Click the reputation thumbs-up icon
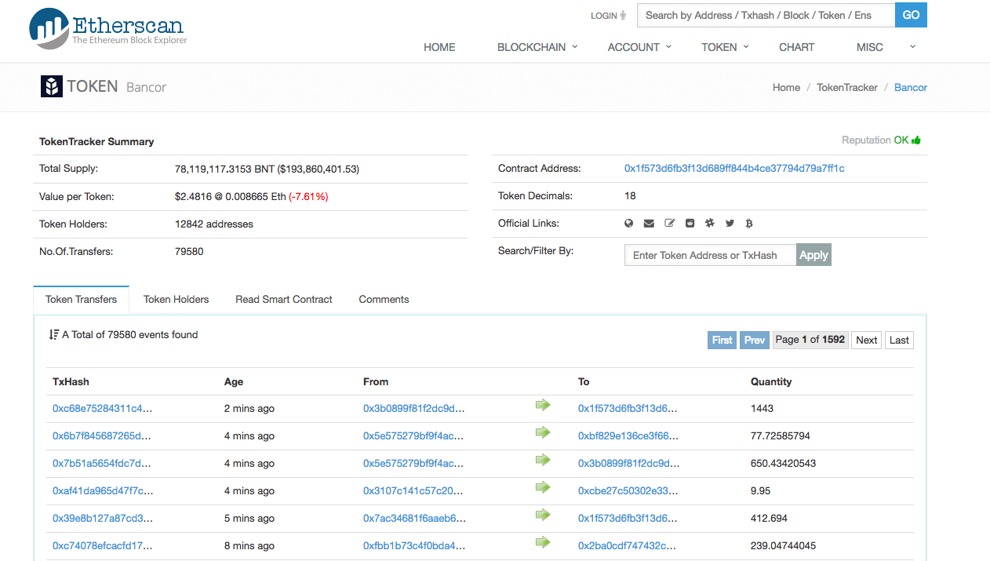Screen dimensions: 990x561 pos(916,140)
